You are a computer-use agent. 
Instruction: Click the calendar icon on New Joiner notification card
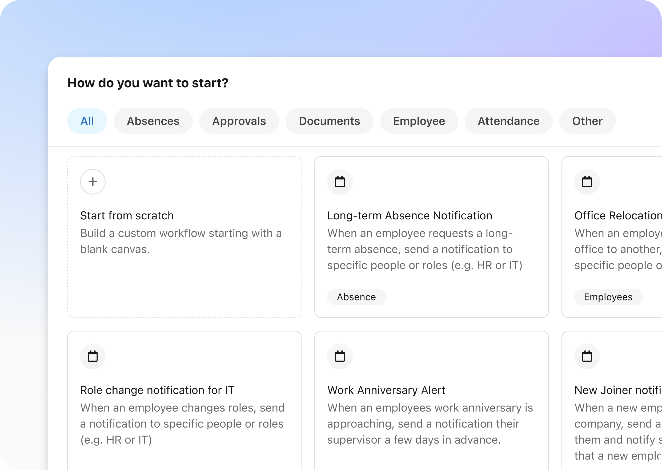tap(587, 356)
